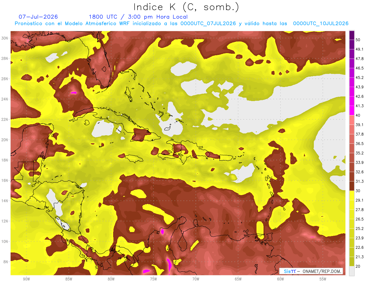Viewport: 366px width, 283px height.
Task: Click the colorbar label "33.9"
Action: (x=360, y=162)
